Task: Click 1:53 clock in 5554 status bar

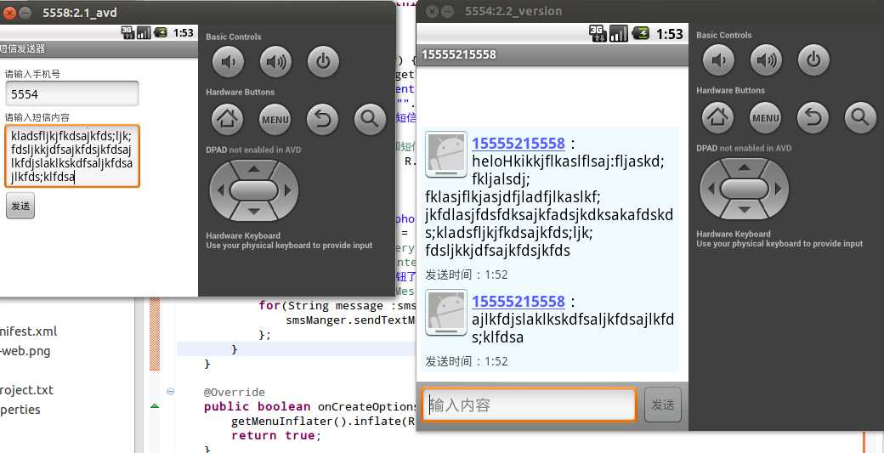Action: pos(670,34)
